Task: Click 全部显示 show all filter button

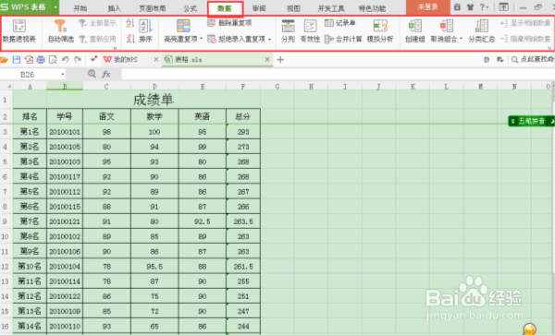Action: point(97,23)
